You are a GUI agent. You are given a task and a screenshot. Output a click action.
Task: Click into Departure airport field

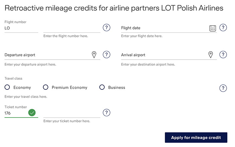click(x=48, y=55)
